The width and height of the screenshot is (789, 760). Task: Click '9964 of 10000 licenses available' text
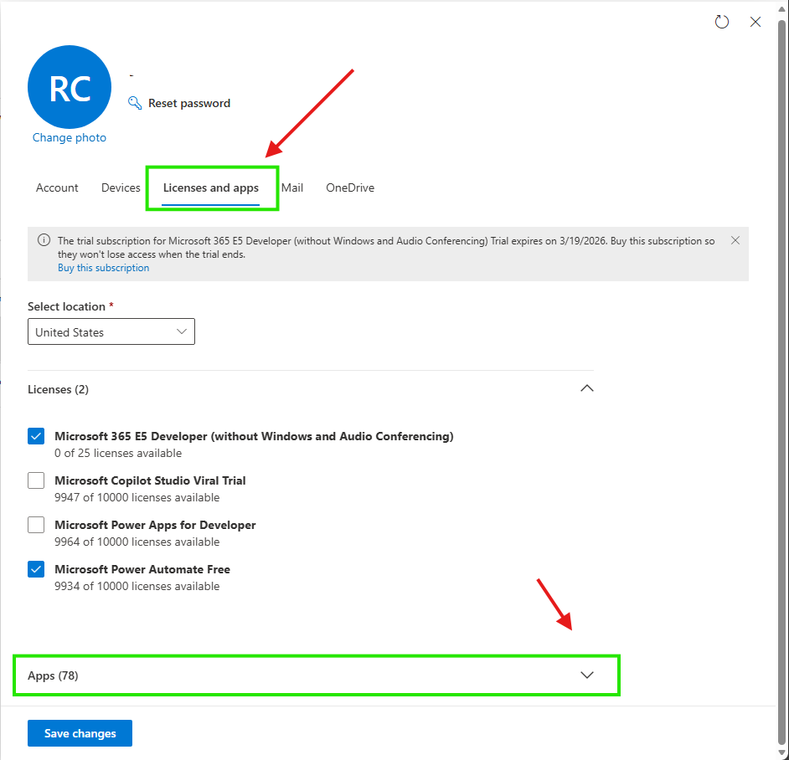point(137,542)
